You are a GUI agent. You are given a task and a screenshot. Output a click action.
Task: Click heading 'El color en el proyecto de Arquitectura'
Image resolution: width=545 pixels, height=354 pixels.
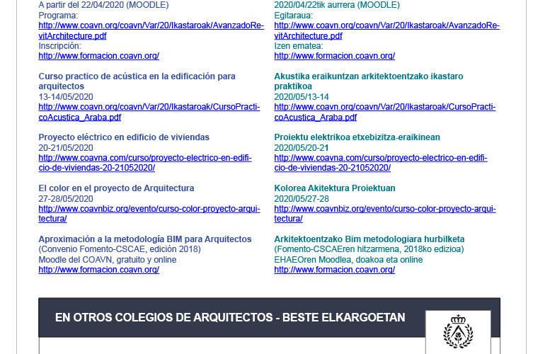click(116, 188)
